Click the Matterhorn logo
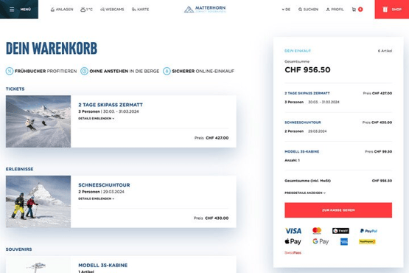The height and width of the screenshot is (273, 409). coord(205,10)
